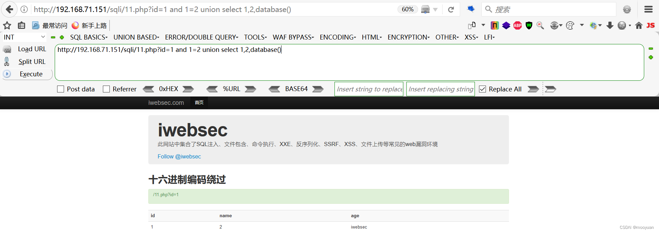Click the red JS toggle icon

pos(650,25)
